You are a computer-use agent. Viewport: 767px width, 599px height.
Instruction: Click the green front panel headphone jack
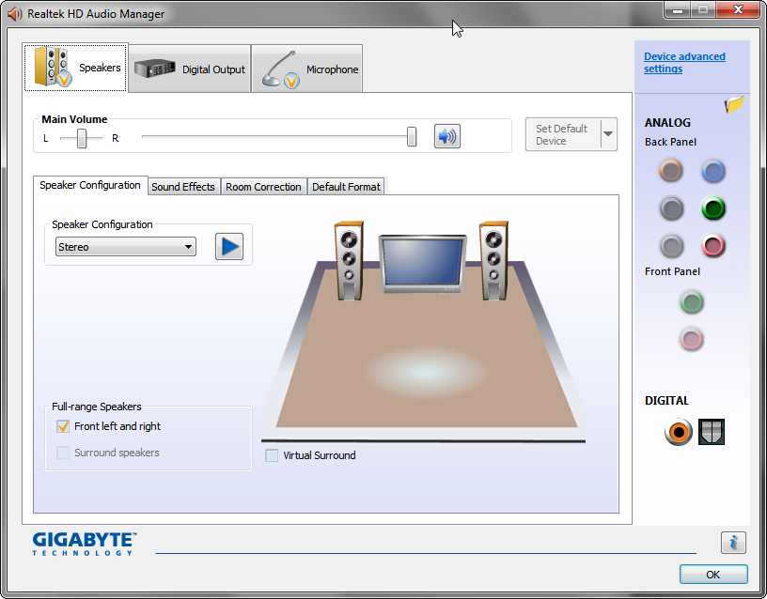tap(692, 302)
